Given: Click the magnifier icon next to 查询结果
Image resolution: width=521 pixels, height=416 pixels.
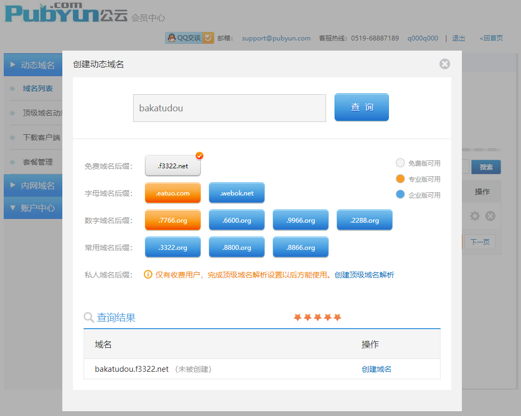Looking at the screenshot, I should click(89, 318).
